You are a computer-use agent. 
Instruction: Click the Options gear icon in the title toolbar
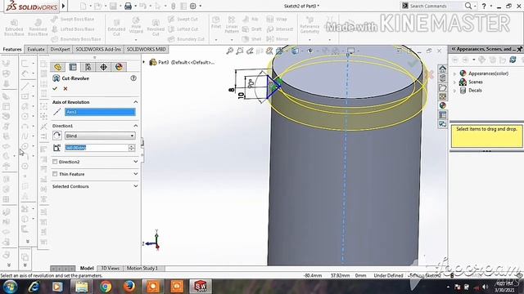point(193,6)
